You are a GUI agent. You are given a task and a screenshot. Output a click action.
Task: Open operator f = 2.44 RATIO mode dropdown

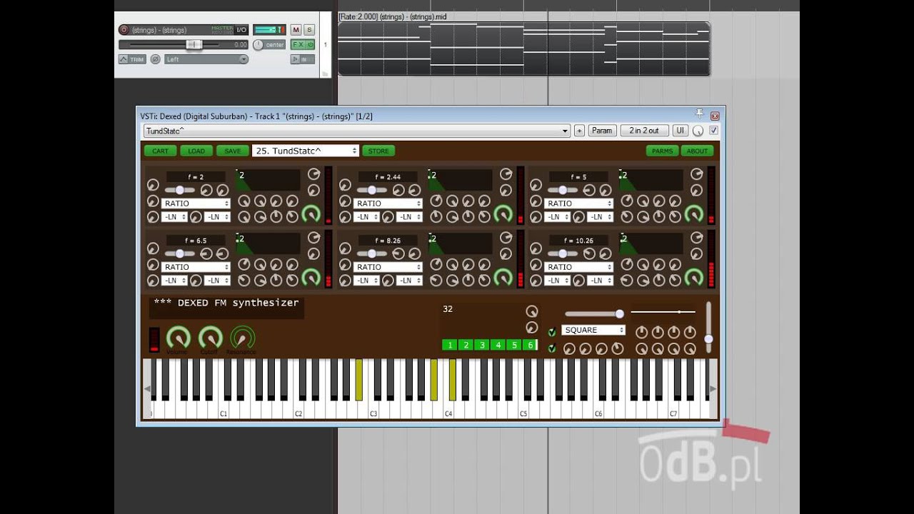(388, 203)
